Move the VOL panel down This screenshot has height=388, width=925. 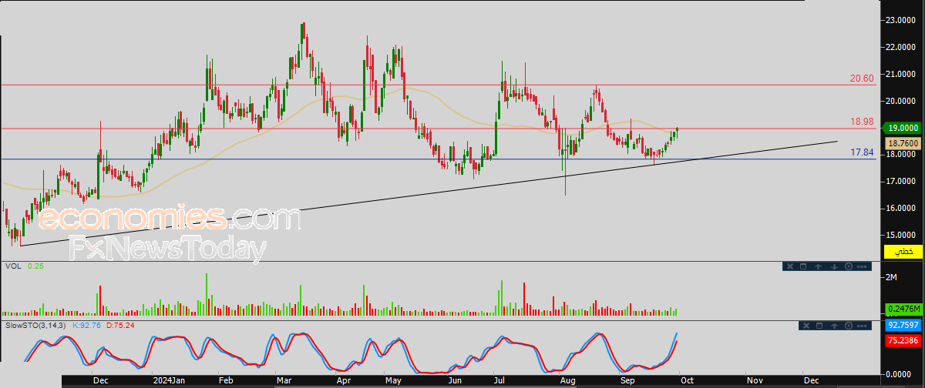[834, 266]
